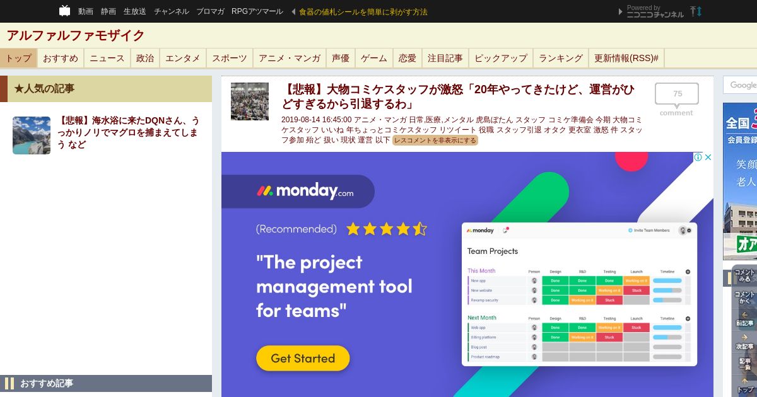This screenshot has height=397, width=757.
Task: Close the monday.com ad with the X icon
Action: click(x=708, y=158)
